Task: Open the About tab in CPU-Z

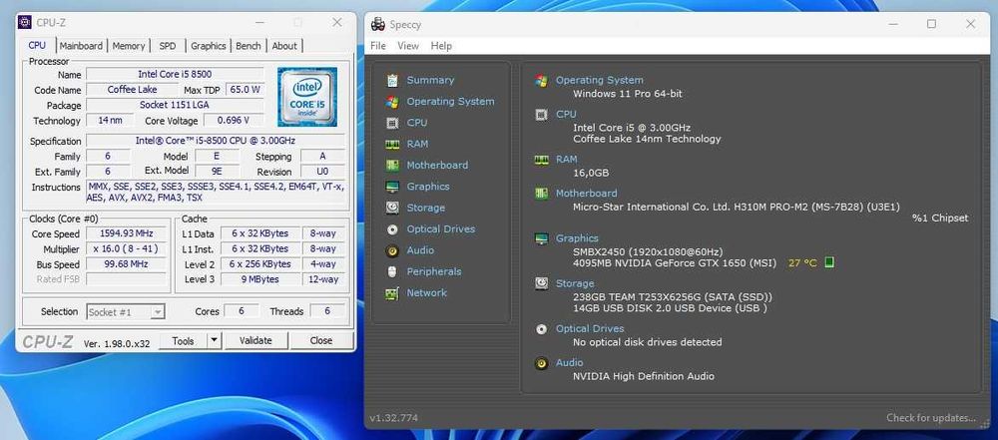Action: pyautogui.click(x=284, y=46)
